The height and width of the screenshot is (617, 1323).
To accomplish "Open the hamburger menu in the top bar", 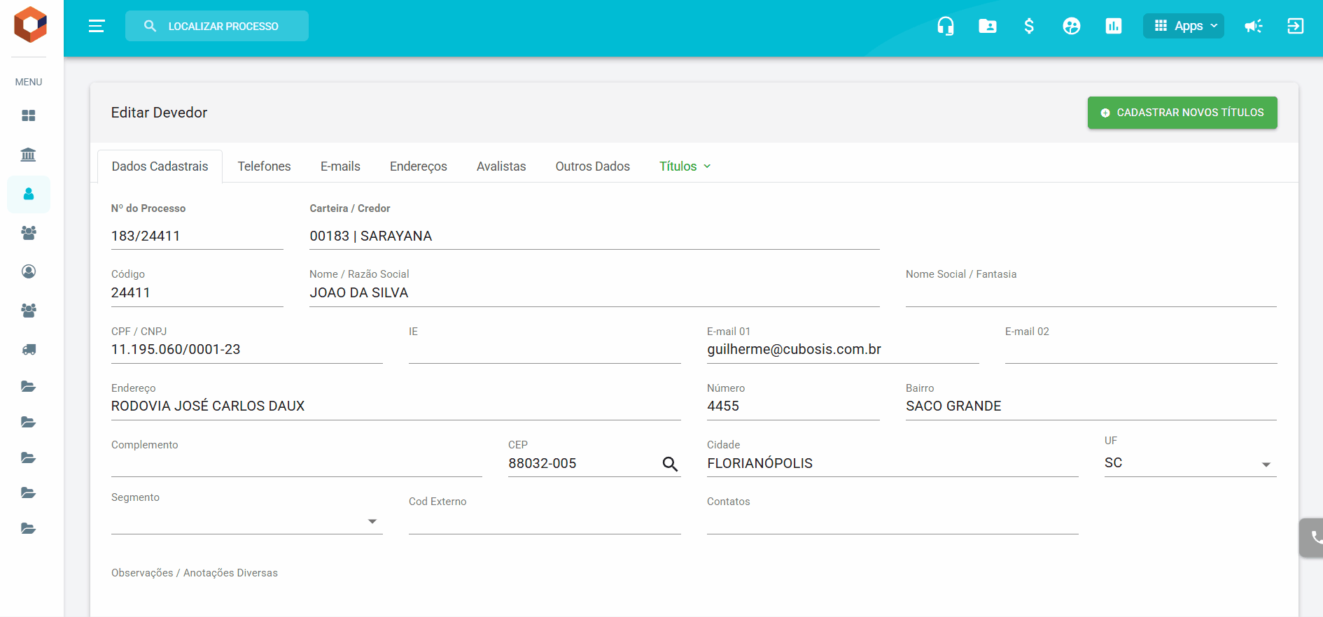I will pyautogui.click(x=97, y=26).
